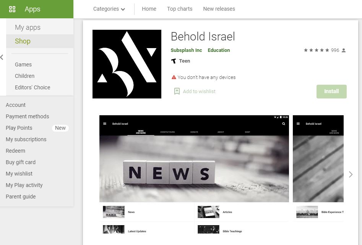Click the Redeem link

[x=15, y=151]
